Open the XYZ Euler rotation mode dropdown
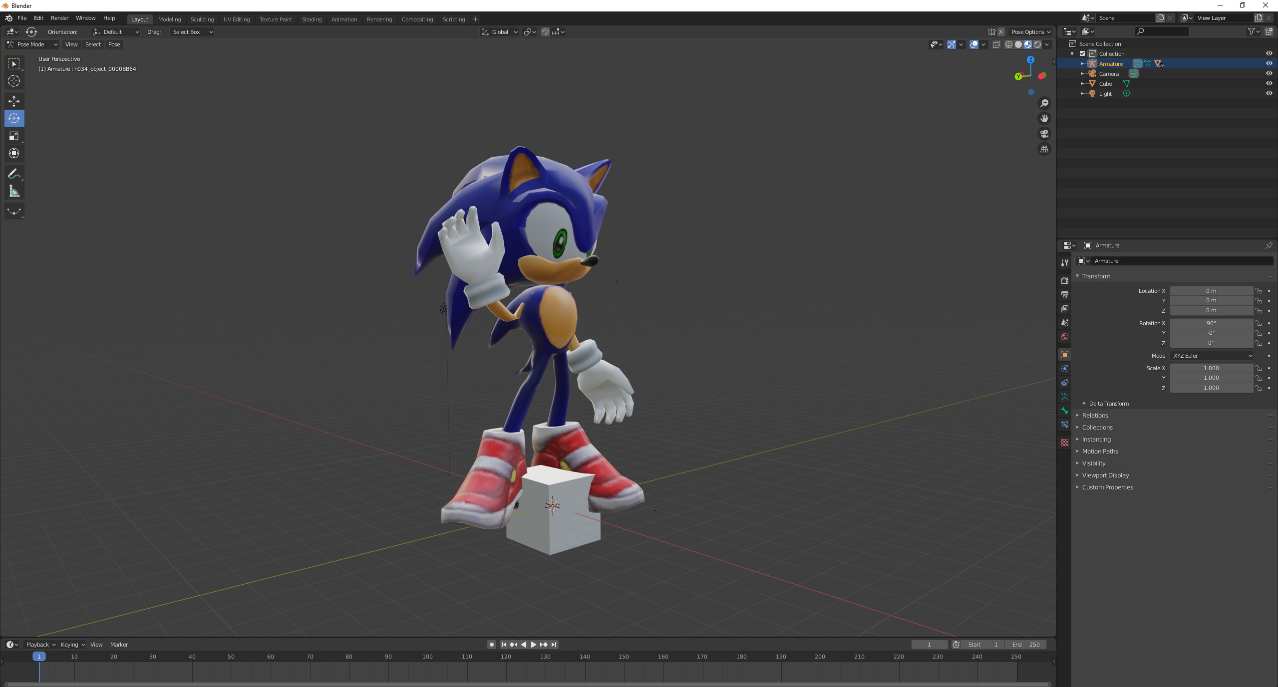The width and height of the screenshot is (1278, 687). click(1212, 356)
